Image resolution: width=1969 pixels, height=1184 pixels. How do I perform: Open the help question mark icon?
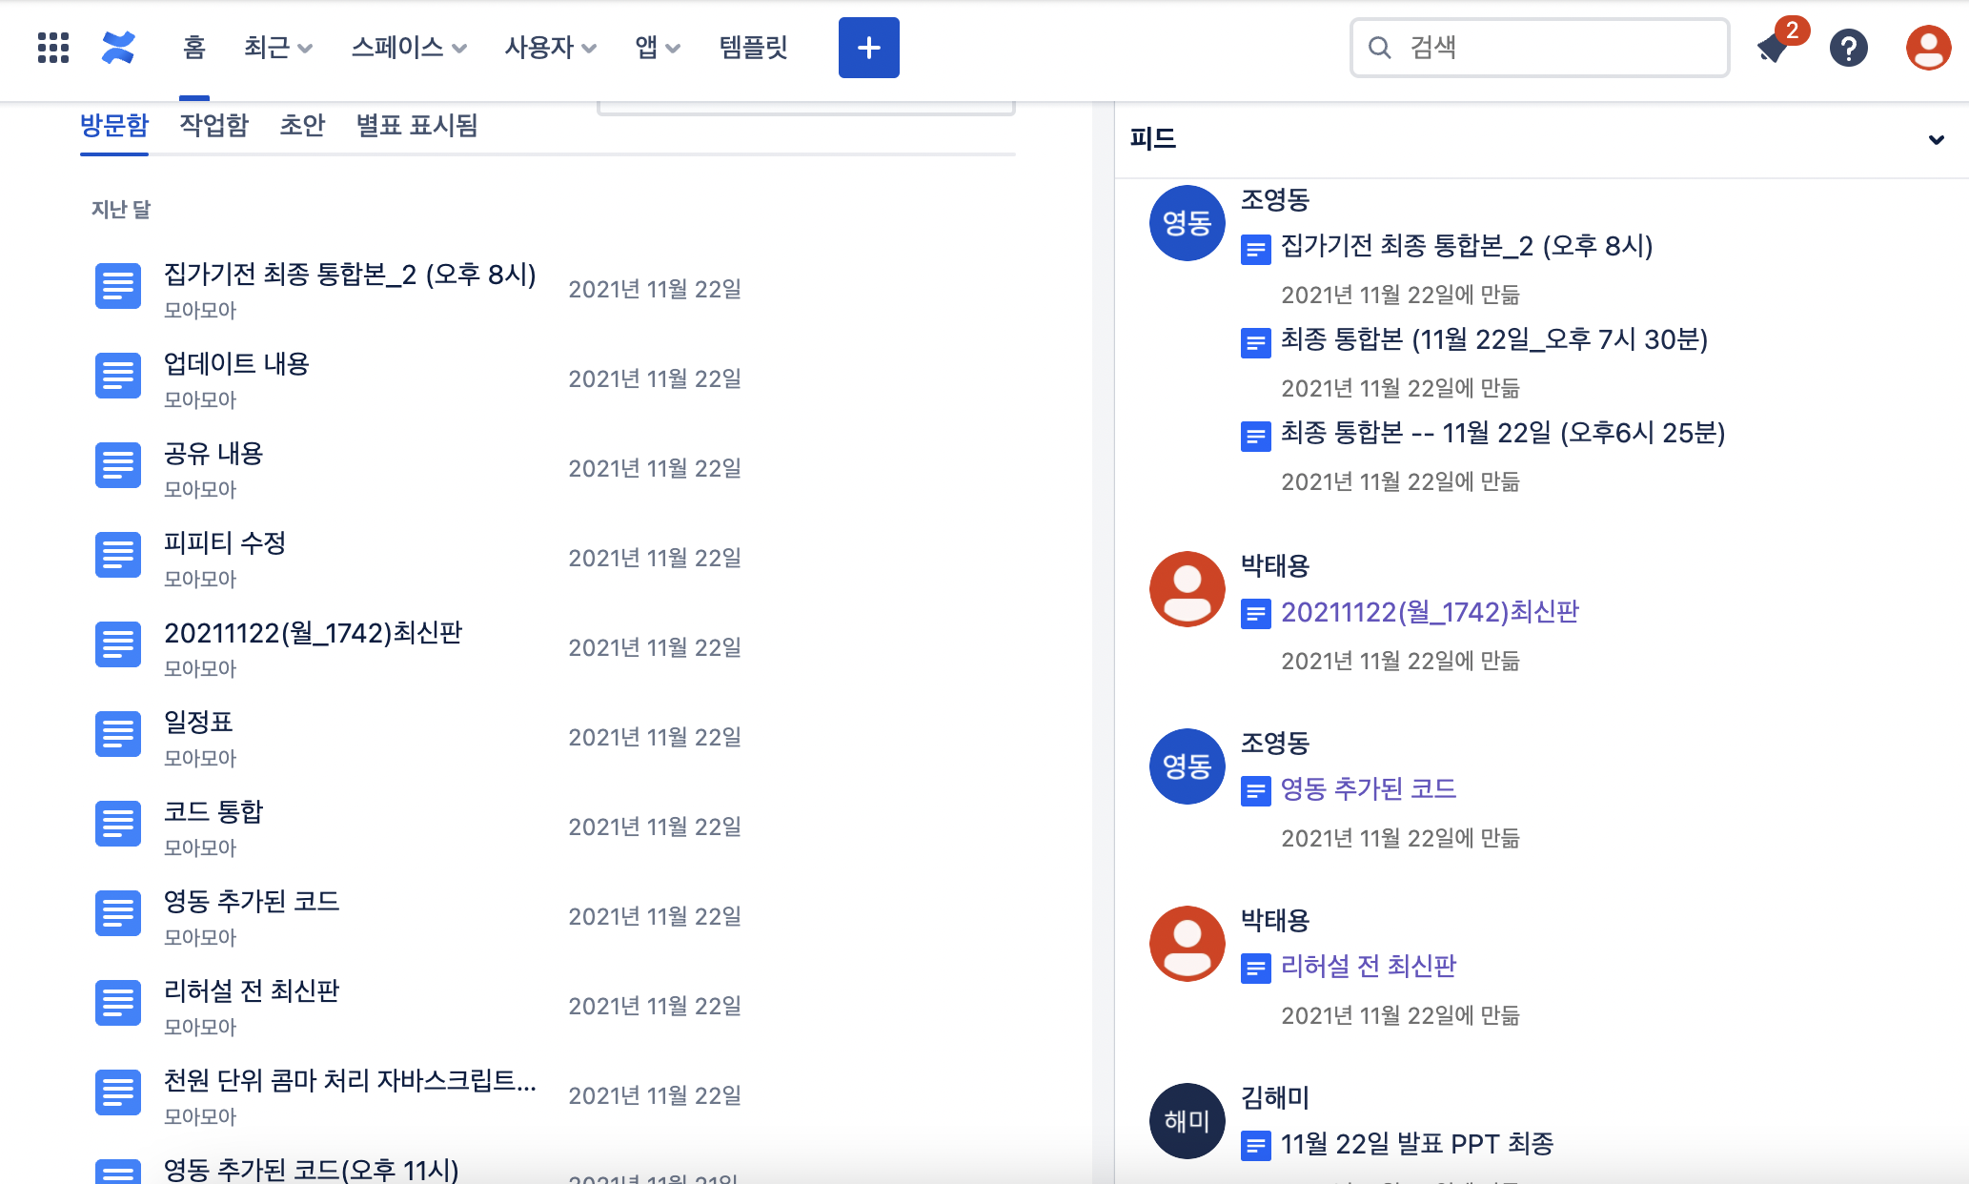tap(1848, 48)
